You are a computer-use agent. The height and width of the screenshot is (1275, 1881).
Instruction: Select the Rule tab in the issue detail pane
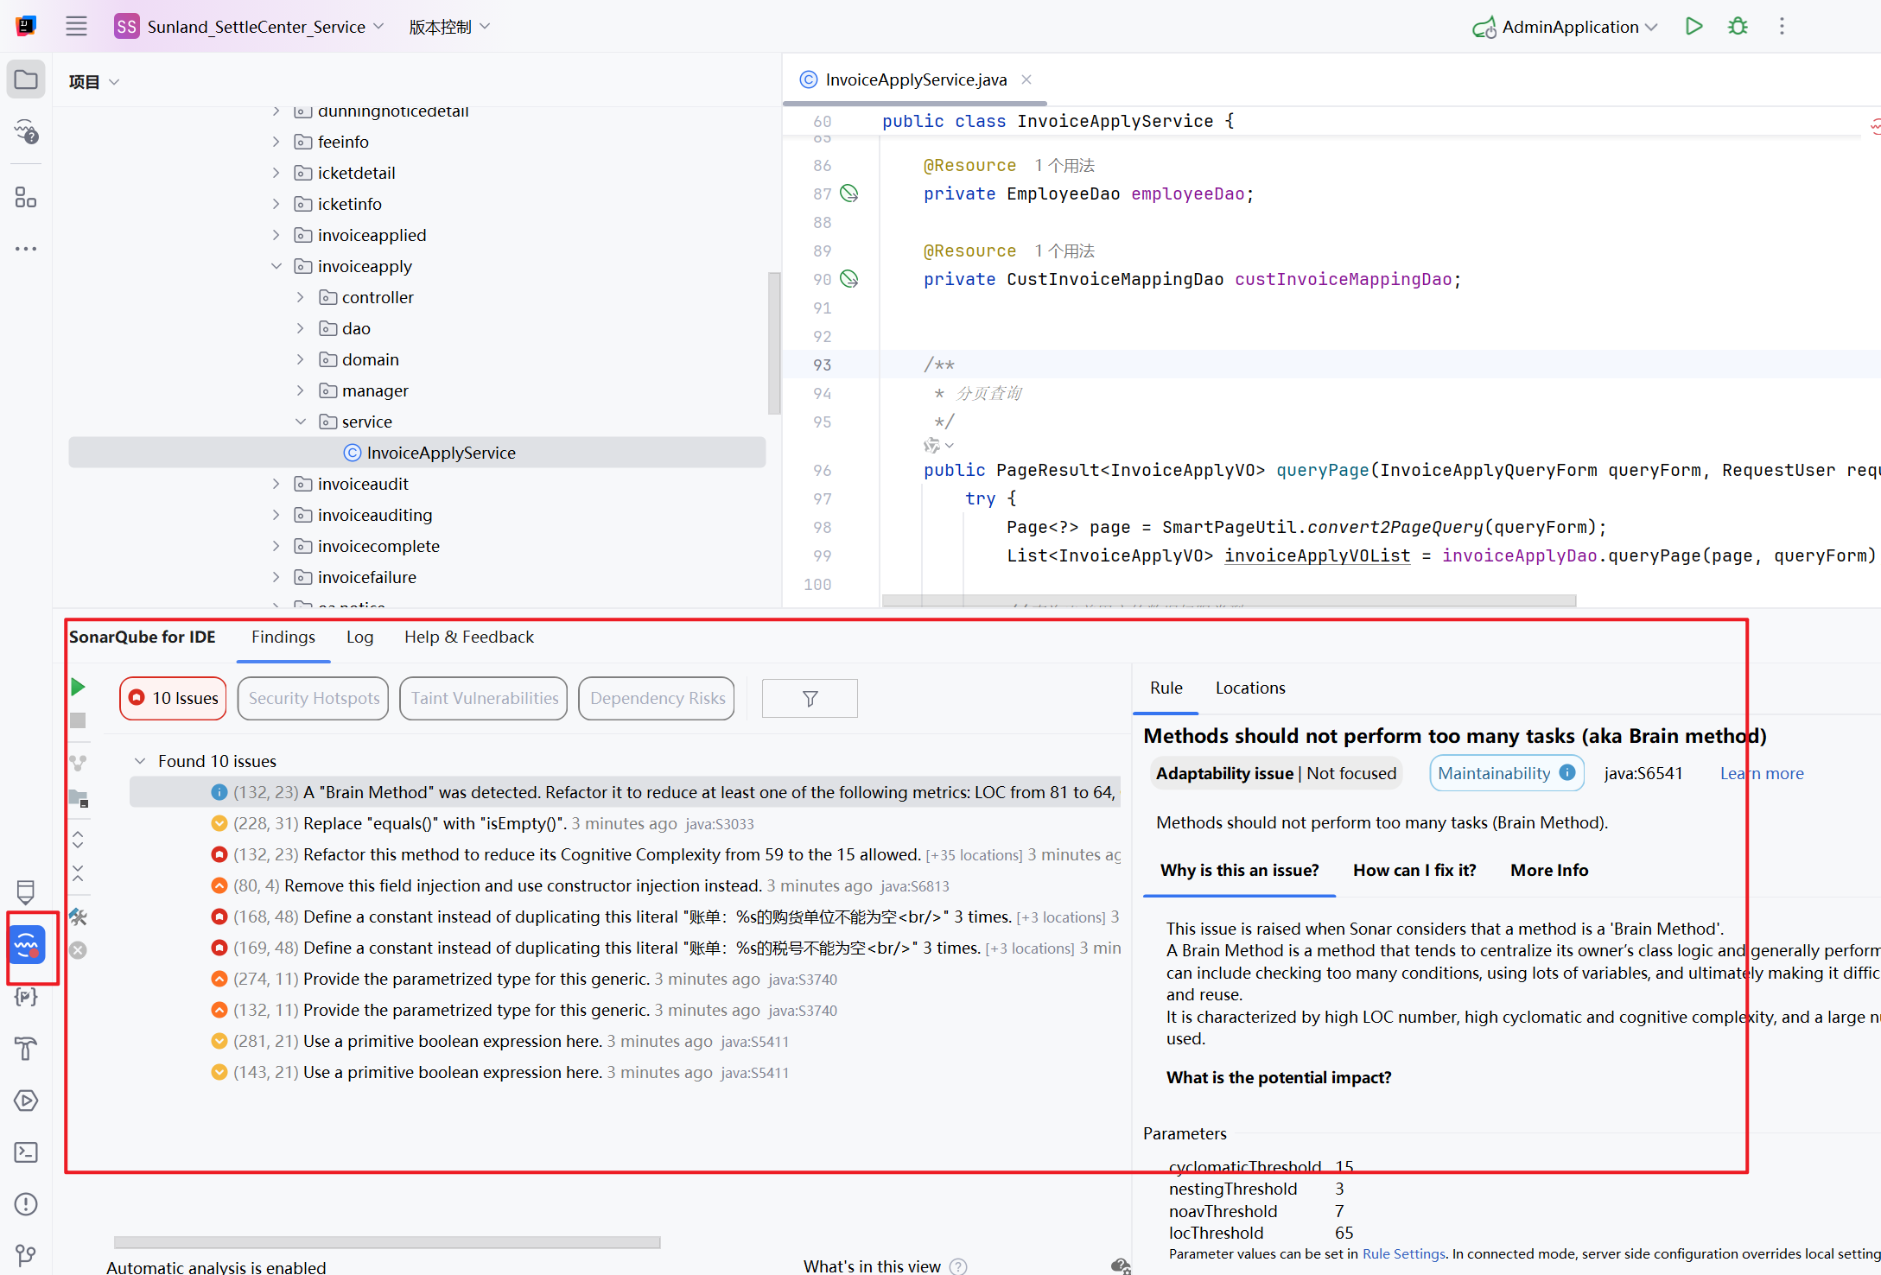pos(1166,688)
